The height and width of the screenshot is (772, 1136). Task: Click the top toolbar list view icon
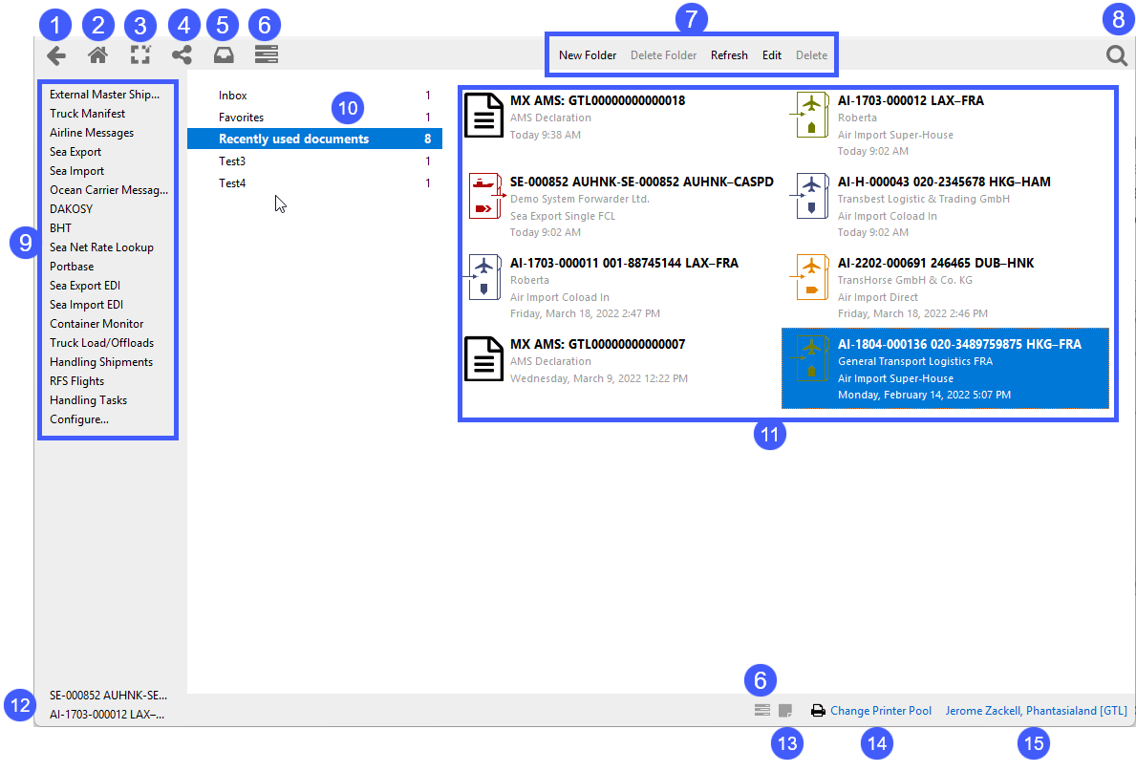[x=267, y=55]
